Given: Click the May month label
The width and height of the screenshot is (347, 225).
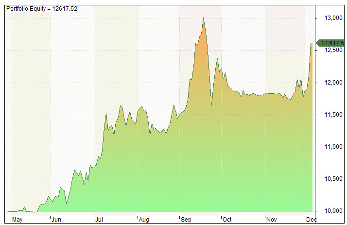Looking at the screenshot, I should coord(17,220).
